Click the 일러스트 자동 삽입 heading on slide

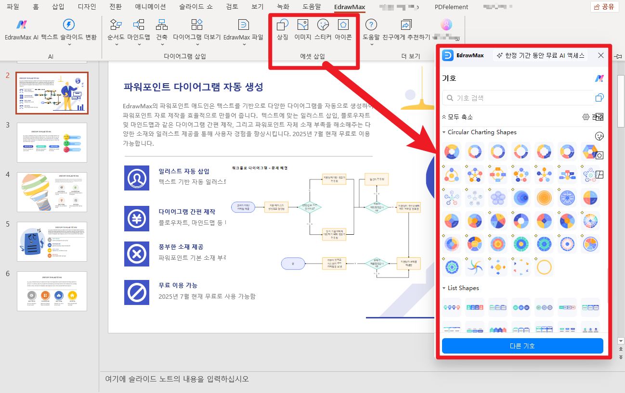click(x=184, y=171)
